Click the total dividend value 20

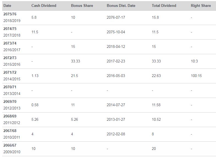click(154, 149)
